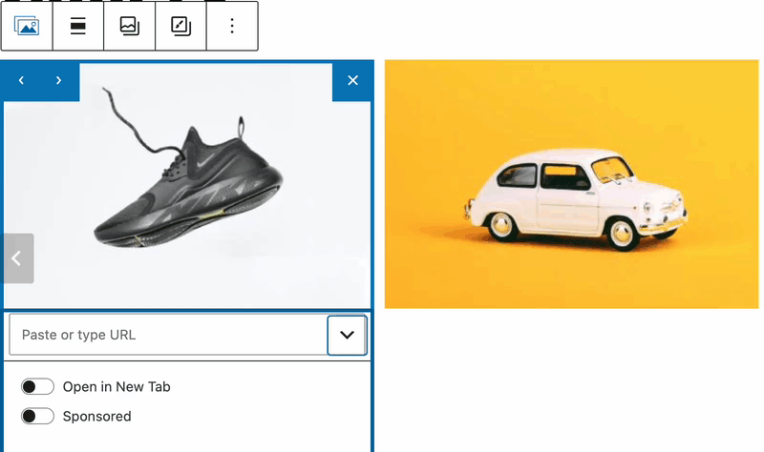
Task: Click gray previous chevron on shoe image
Action: (x=17, y=258)
